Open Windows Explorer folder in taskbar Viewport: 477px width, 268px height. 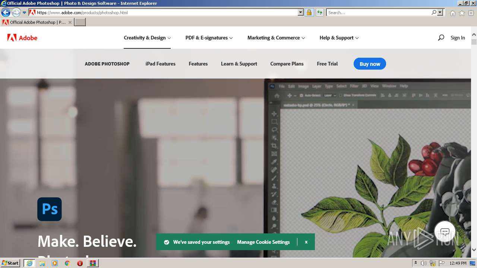click(x=42, y=263)
